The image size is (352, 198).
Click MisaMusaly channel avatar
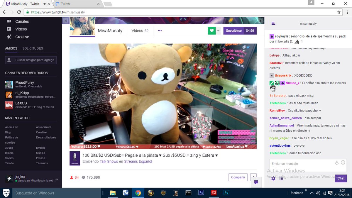(82, 26)
